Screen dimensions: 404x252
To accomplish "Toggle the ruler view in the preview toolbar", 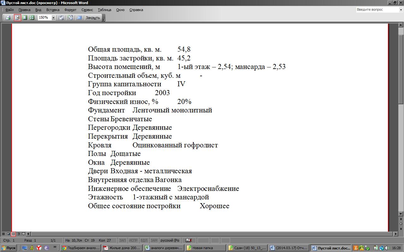I will [62, 18].
